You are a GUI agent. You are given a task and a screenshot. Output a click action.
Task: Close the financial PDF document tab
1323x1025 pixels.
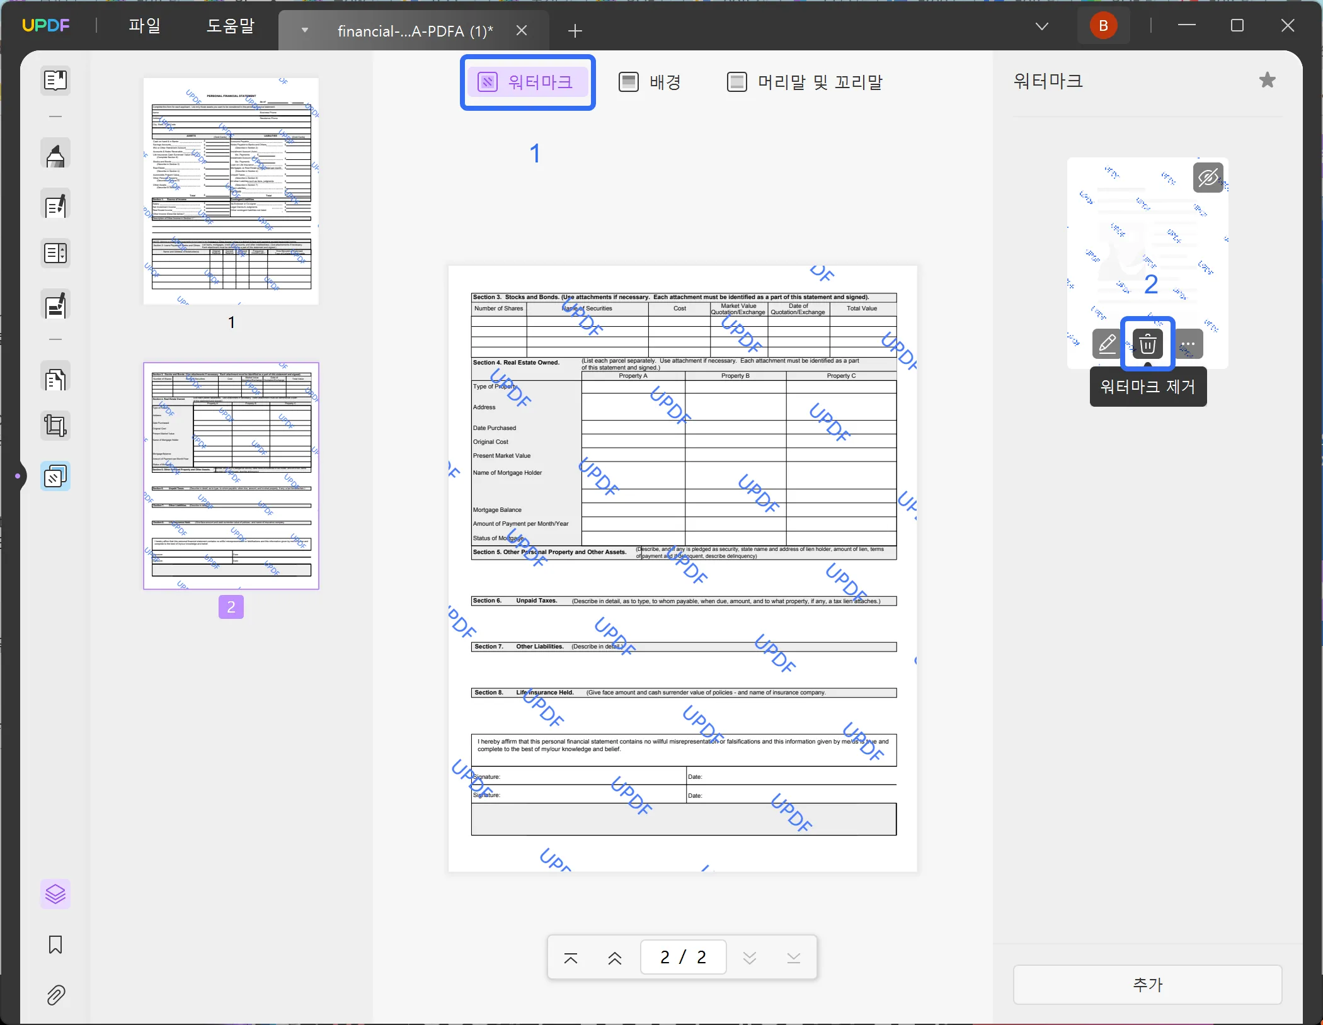(522, 30)
